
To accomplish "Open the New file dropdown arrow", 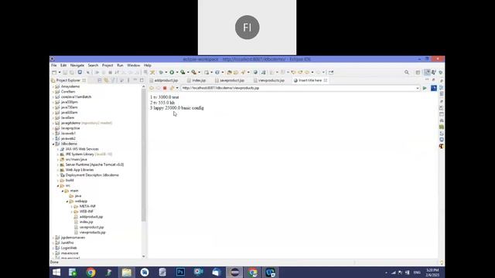I will (x=60, y=73).
